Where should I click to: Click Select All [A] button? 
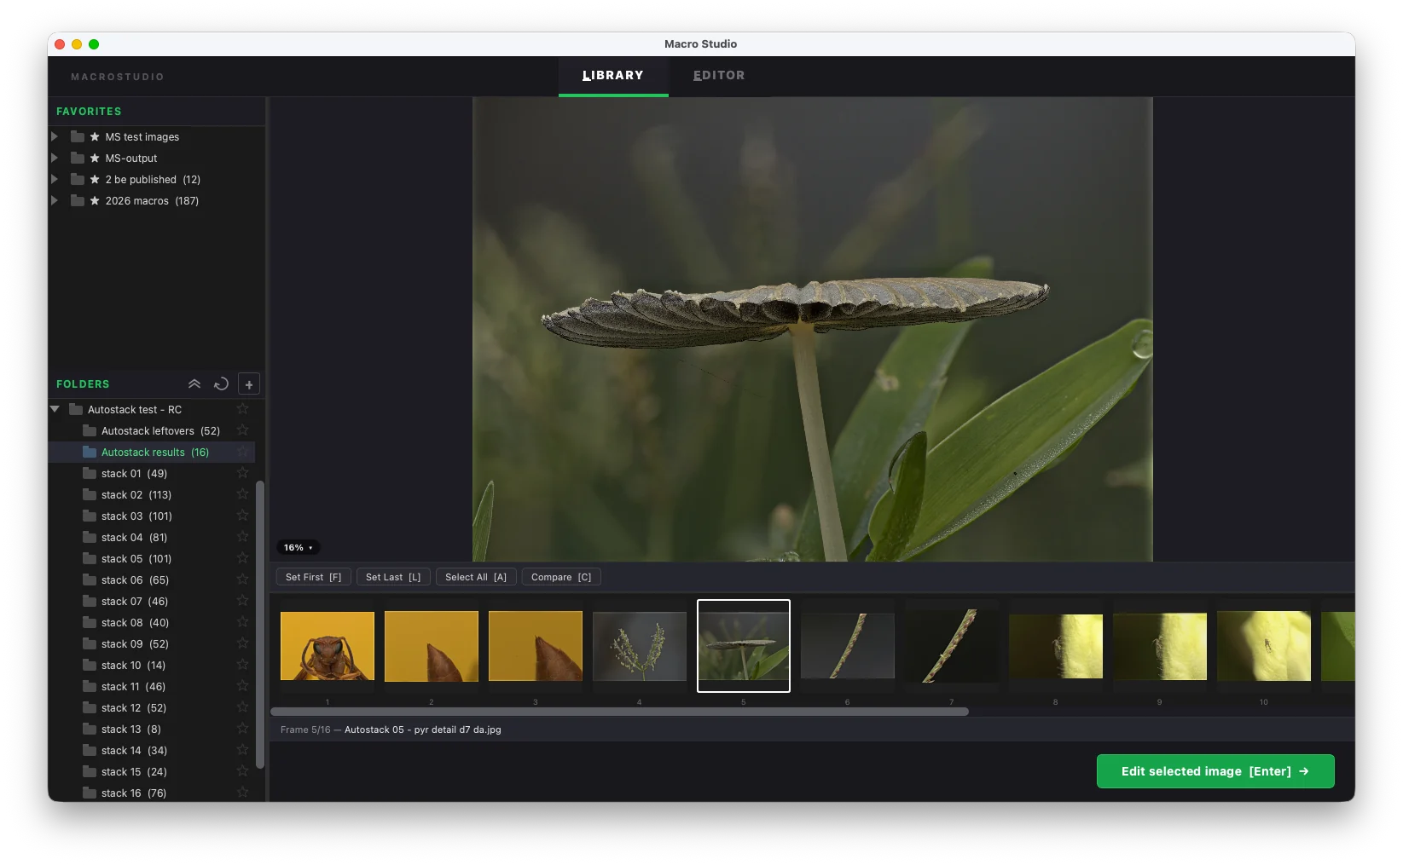476,577
